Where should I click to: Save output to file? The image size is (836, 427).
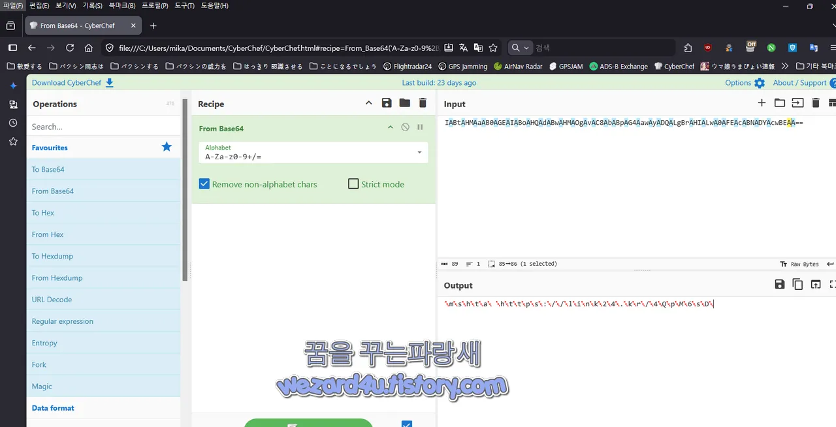click(780, 284)
